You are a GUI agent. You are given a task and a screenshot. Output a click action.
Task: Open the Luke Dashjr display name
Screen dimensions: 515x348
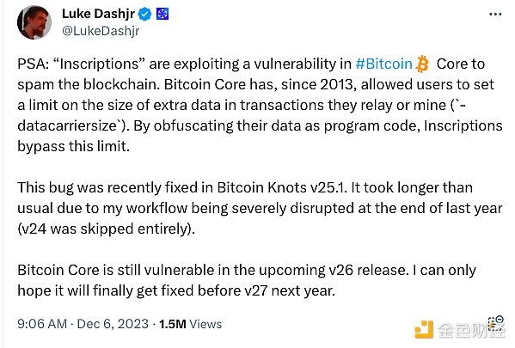pos(98,14)
